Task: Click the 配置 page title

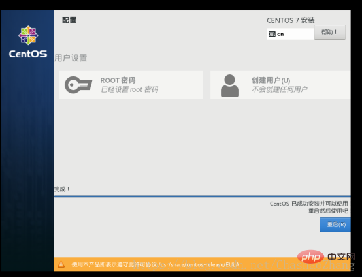Action: [69, 20]
